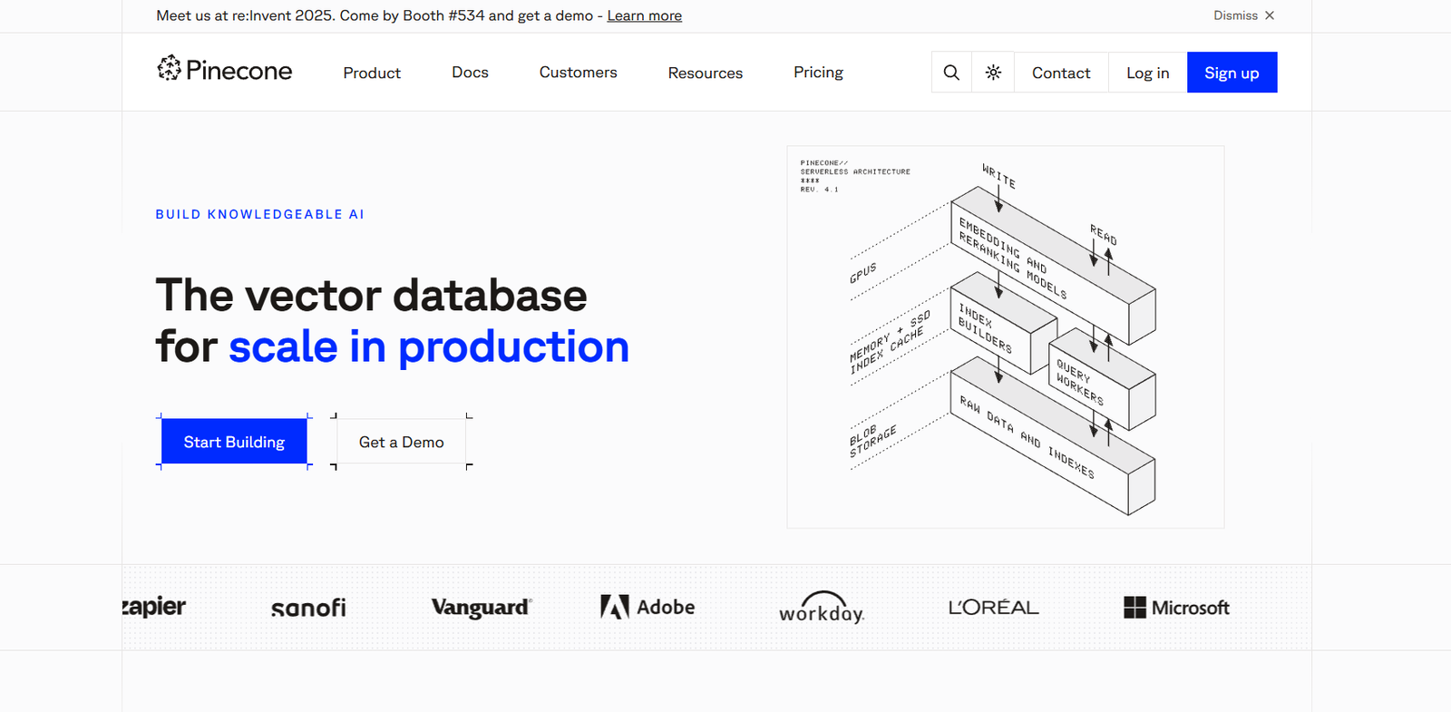Toggle the light/dark theme sun icon
The image size is (1451, 712).
tap(993, 73)
